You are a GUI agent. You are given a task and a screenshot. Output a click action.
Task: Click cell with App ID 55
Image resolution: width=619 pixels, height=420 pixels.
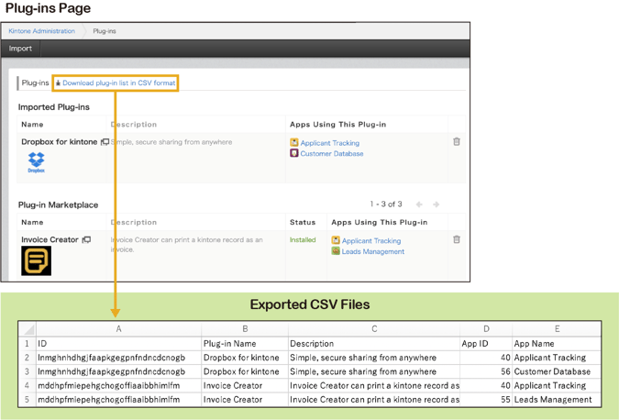point(486,400)
